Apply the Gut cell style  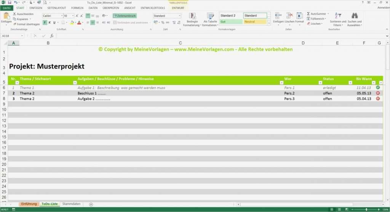pos(231,22)
